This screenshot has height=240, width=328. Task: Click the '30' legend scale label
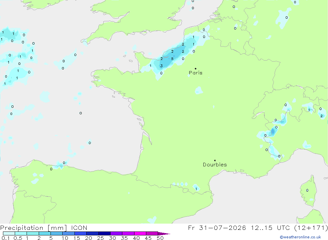coord(112,238)
